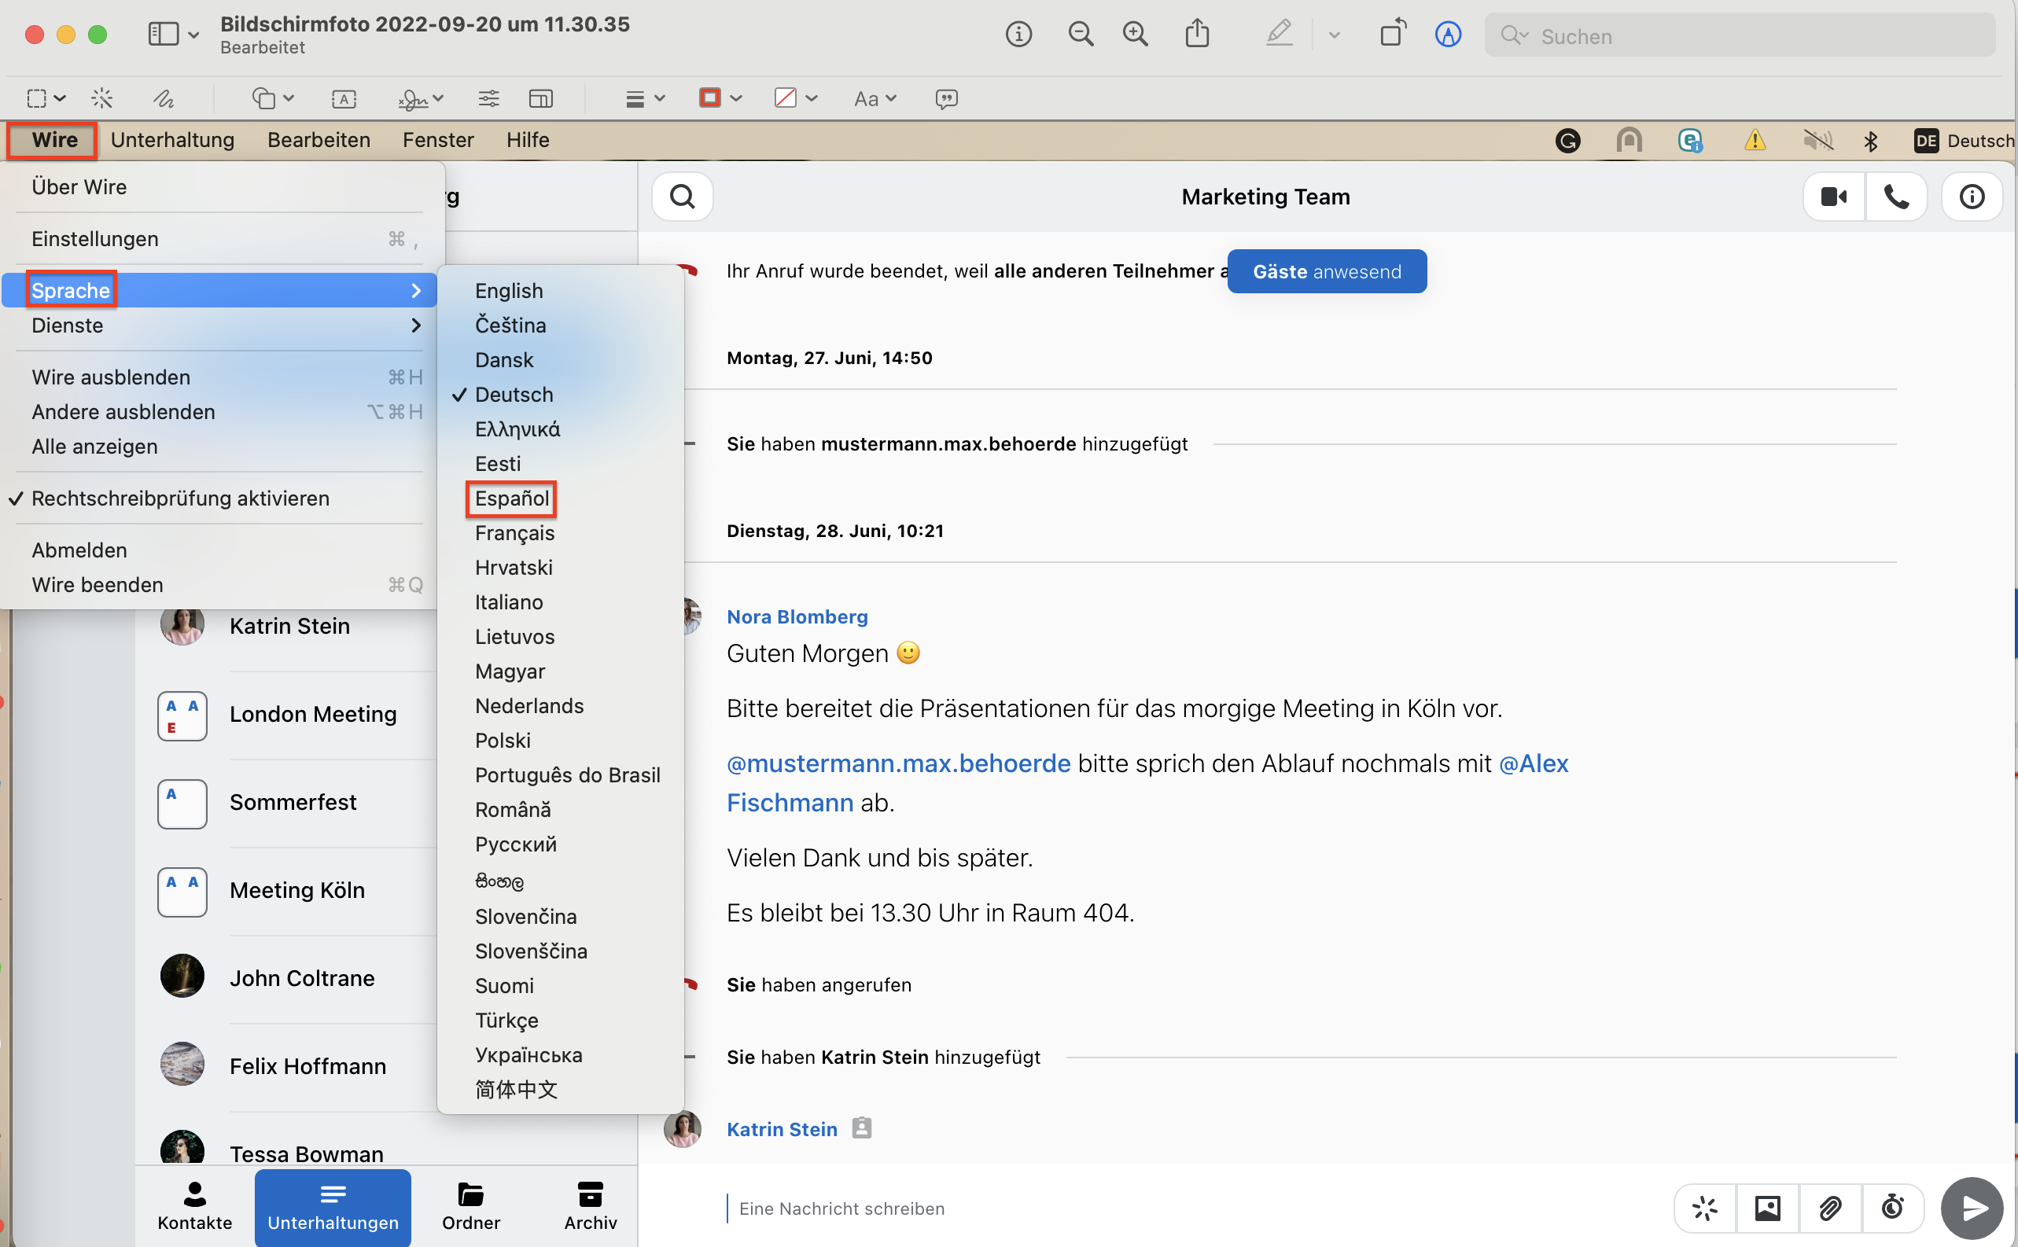
Task: Open the Kontakte tab
Action: tap(194, 1207)
